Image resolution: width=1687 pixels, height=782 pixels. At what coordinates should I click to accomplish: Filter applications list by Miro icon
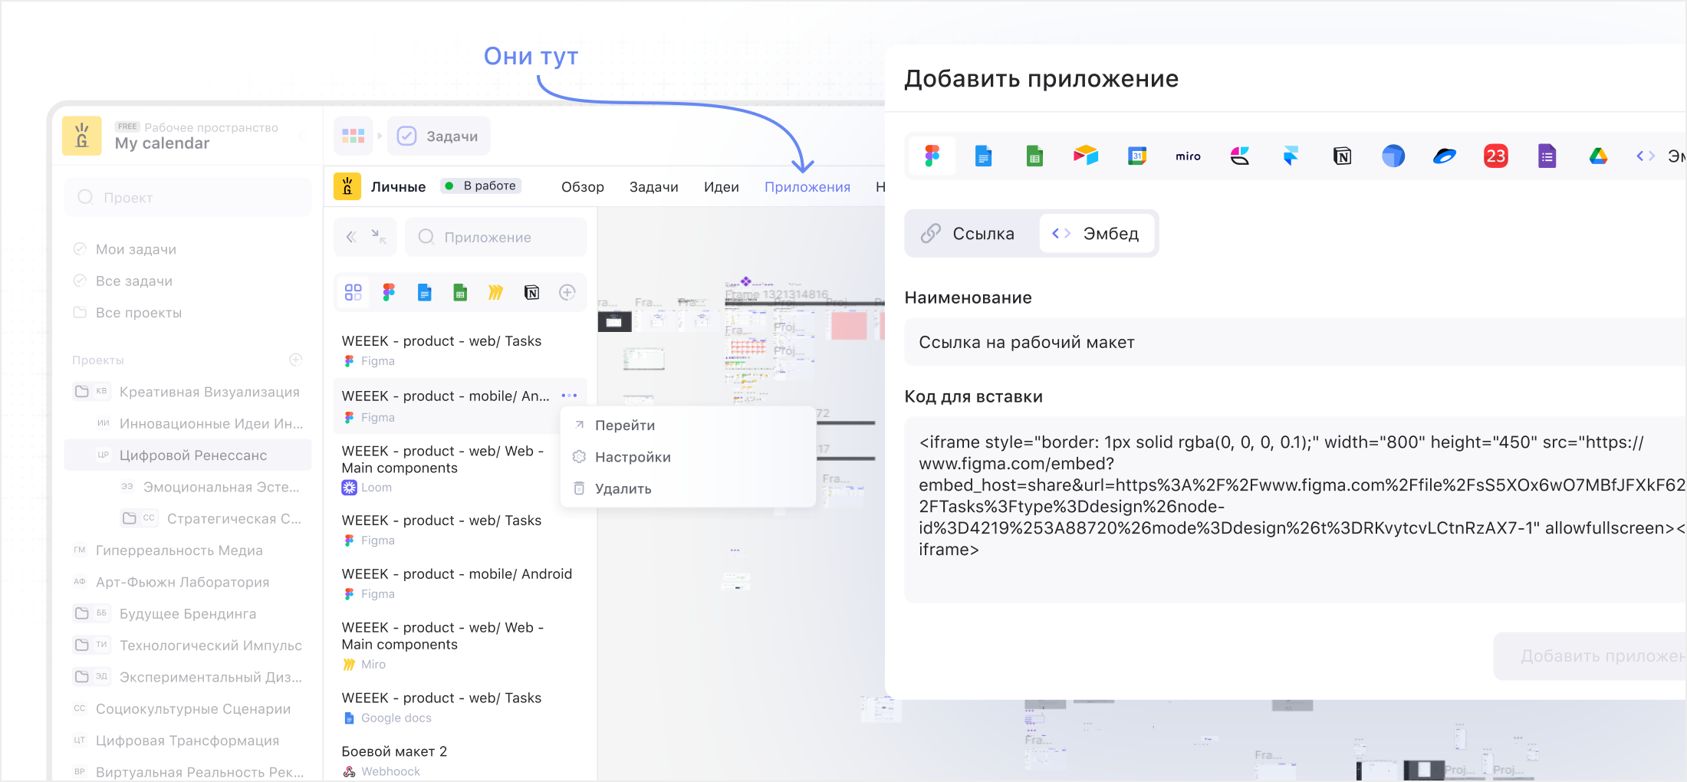coord(495,292)
